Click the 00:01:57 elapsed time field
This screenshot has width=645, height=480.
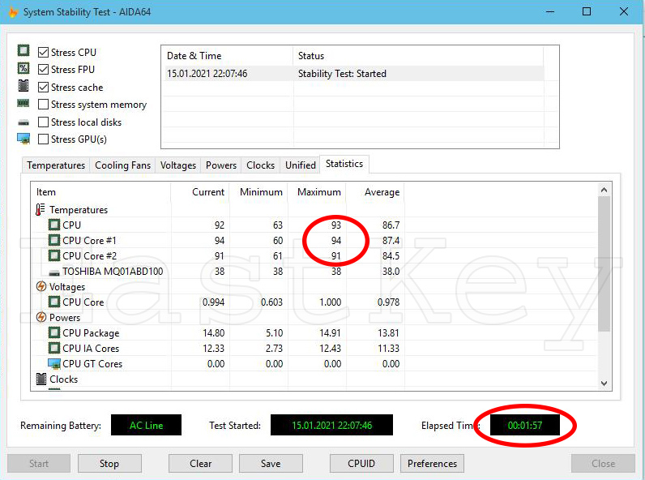pyautogui.click(x=525, y=425)
